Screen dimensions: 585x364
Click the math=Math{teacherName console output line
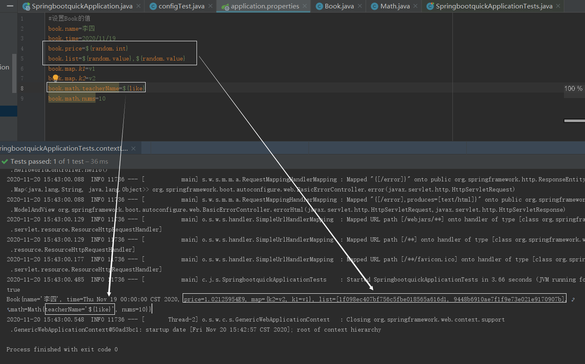coord(81,309)
